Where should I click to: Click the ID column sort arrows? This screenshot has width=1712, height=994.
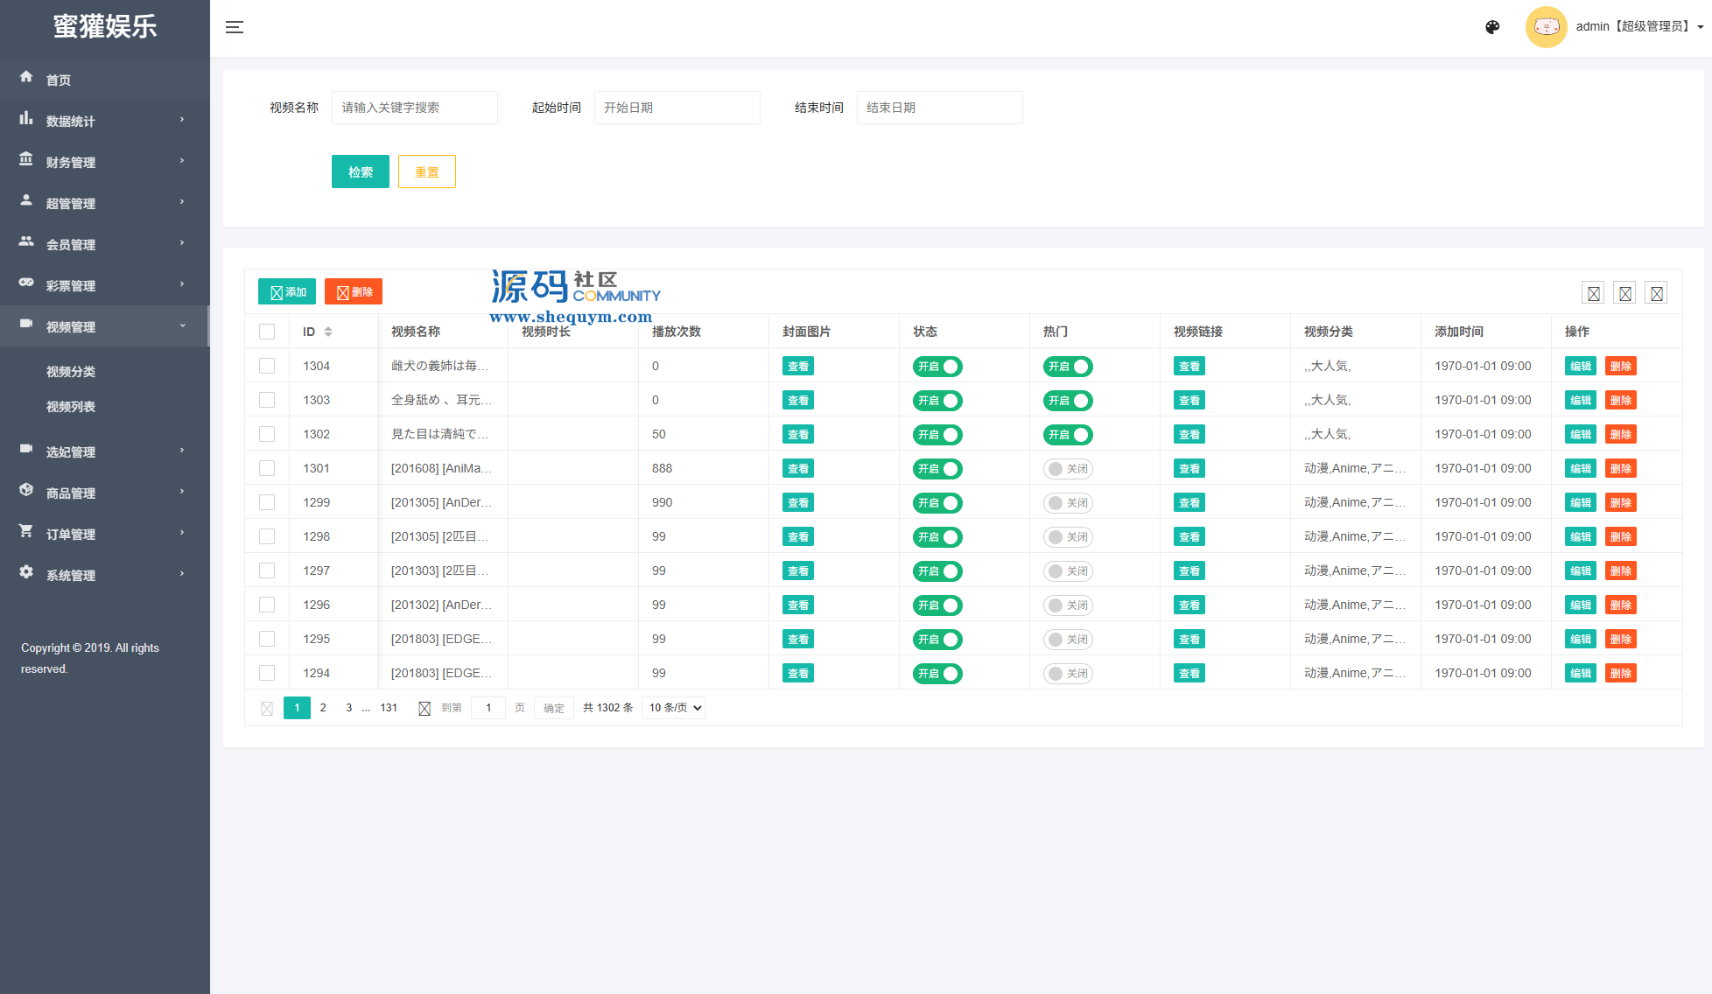tap(328, 332)
